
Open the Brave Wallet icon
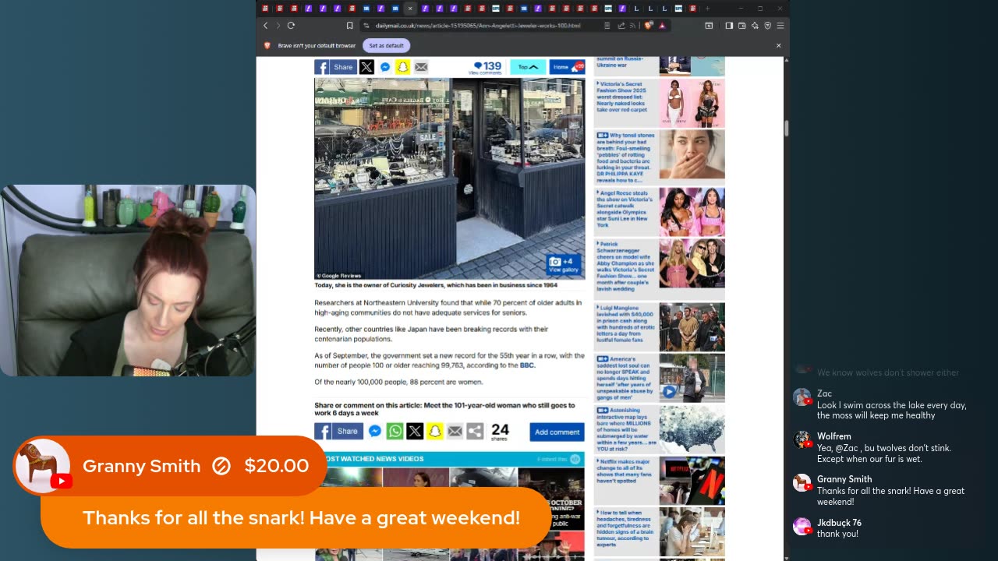coord(741,26)
